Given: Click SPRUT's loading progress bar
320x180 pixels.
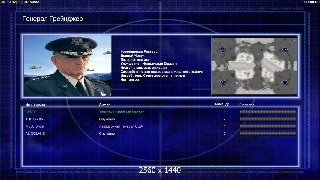Looking at the screenshot, I should [268, 112].
